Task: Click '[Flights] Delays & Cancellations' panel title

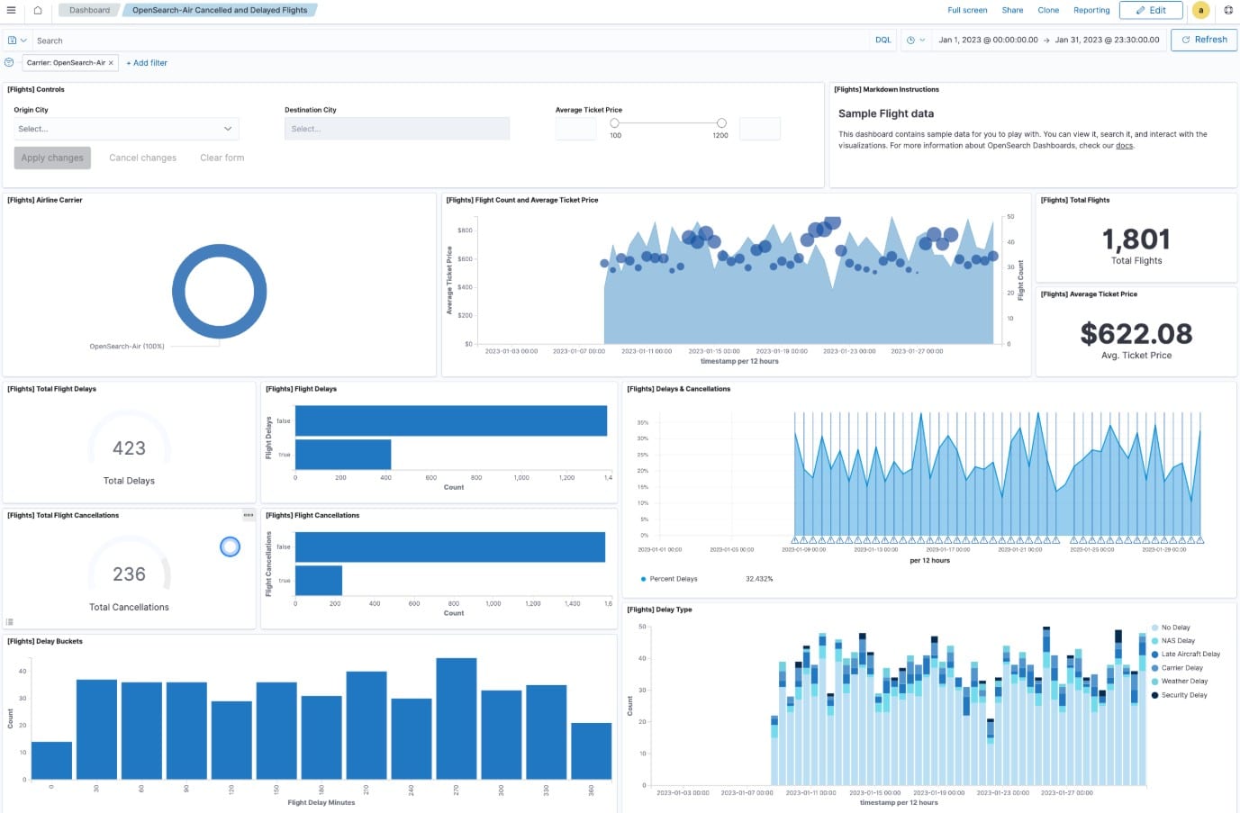Action: coord(679,389)
